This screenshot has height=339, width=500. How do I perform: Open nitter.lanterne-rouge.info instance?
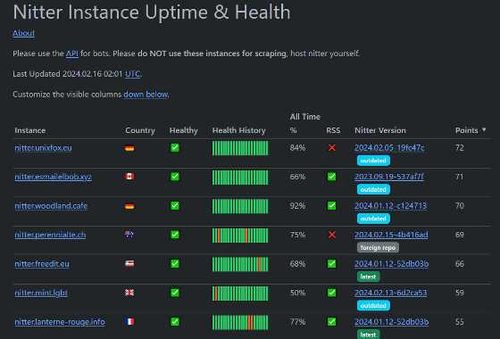[x=60, y=322]
